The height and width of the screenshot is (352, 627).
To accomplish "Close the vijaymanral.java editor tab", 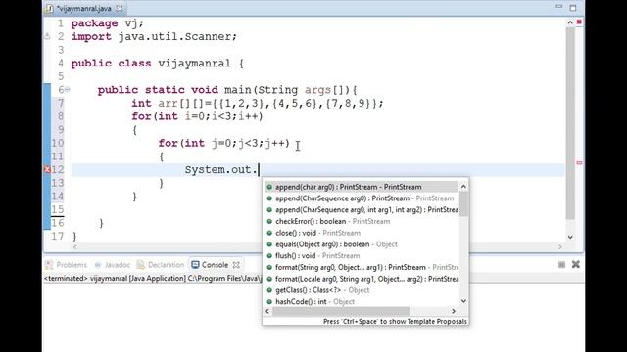I will [x=120, y=8].
